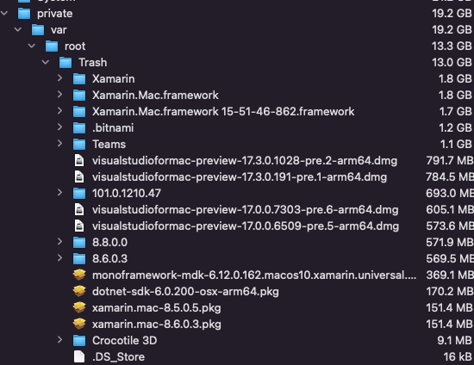Click the monoframework-mdk package icon
Screen dimensions: 474x365
(79, 275)
